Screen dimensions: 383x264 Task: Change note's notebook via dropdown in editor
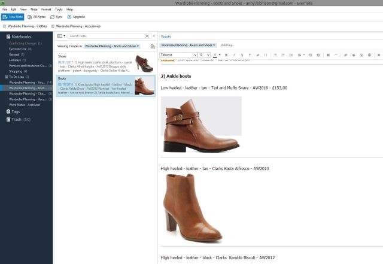click(x=188, y=45)
